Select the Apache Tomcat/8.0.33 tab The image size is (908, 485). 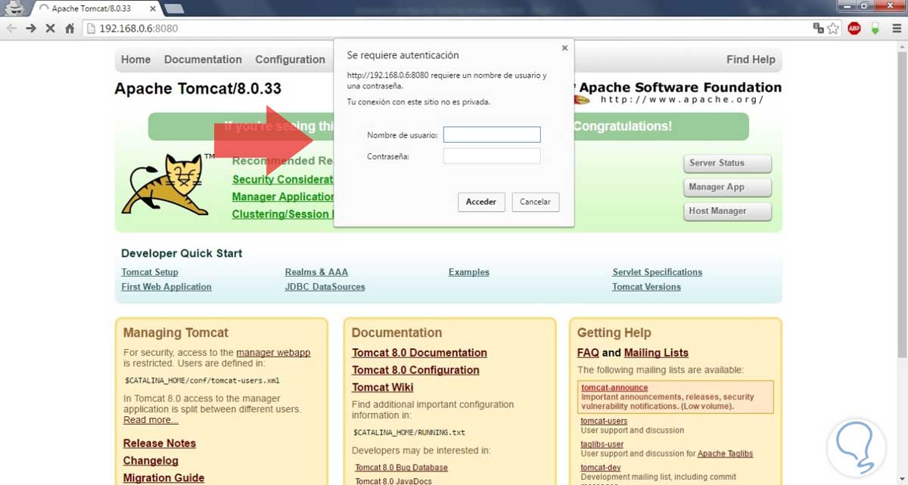tap(95, 8)
